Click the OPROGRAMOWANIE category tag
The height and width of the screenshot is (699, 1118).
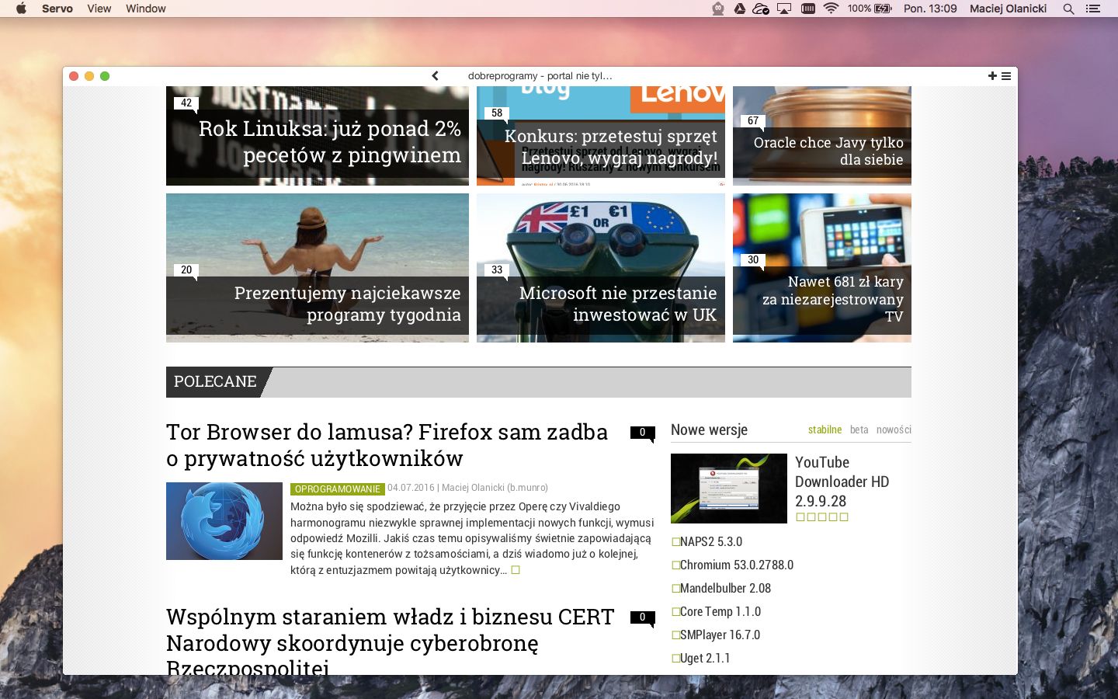(x=338, y=489)
